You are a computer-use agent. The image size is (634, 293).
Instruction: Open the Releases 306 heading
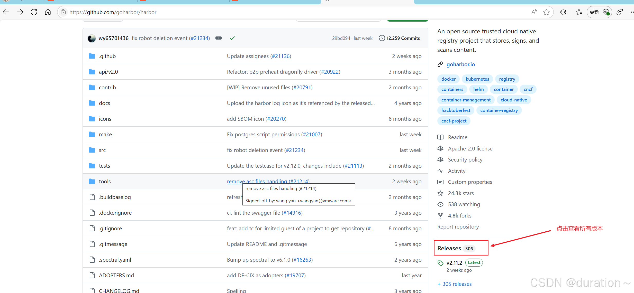click(x=456, y=248)
